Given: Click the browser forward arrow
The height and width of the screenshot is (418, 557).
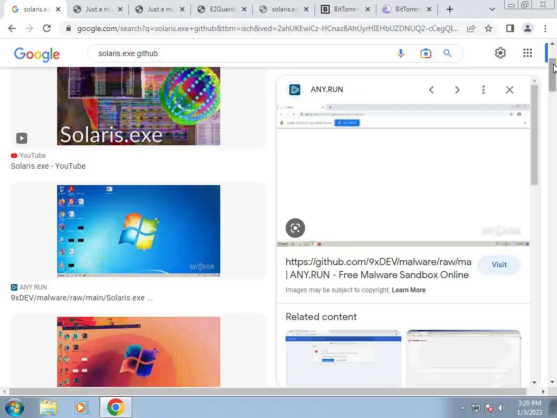Looking at the screenshot, I should coord(29,28).
